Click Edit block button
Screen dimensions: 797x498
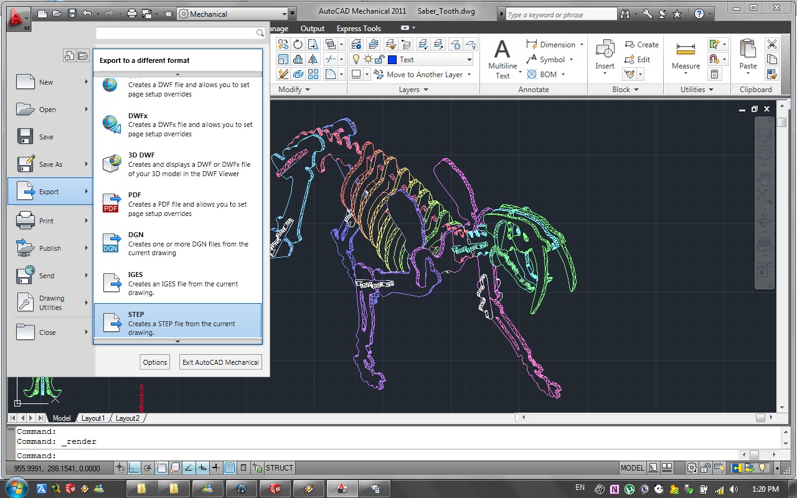coord(636,60)
